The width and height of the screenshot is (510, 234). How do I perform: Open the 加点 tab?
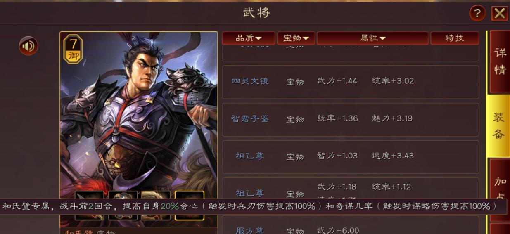(x=500, y=190)
